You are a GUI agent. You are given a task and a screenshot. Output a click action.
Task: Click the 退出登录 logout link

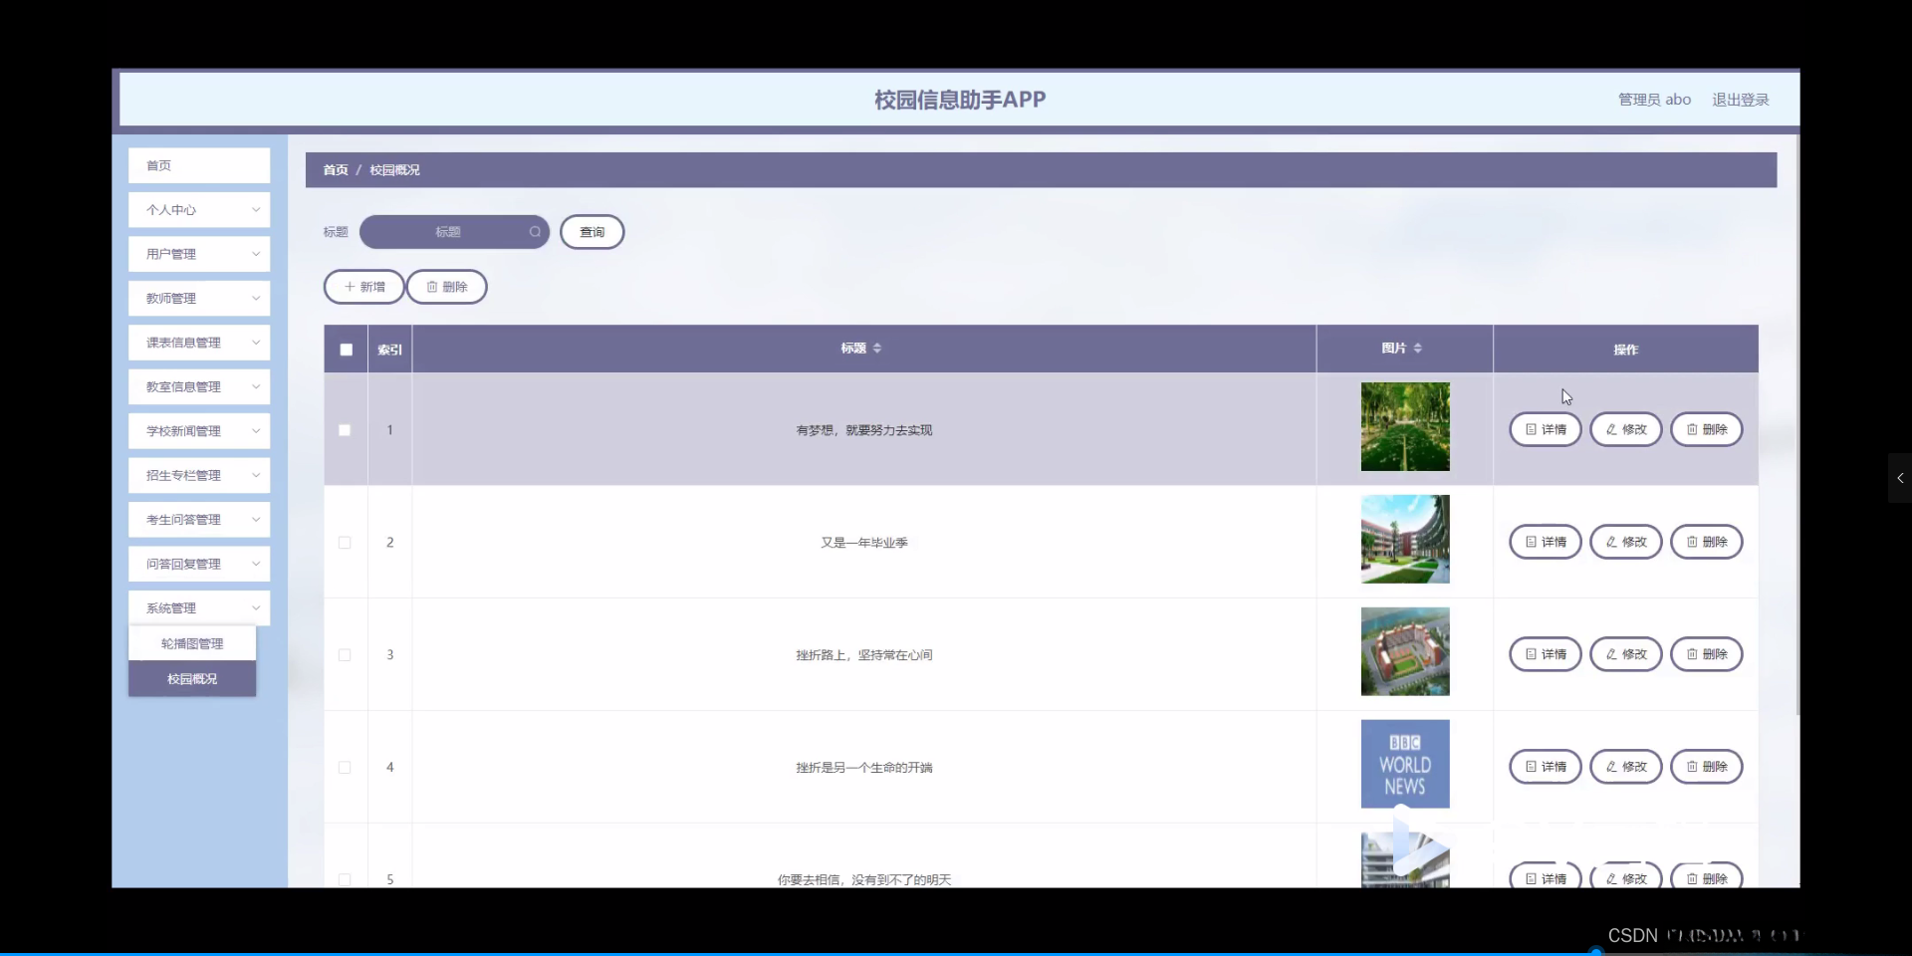[x=1741, y=99]
